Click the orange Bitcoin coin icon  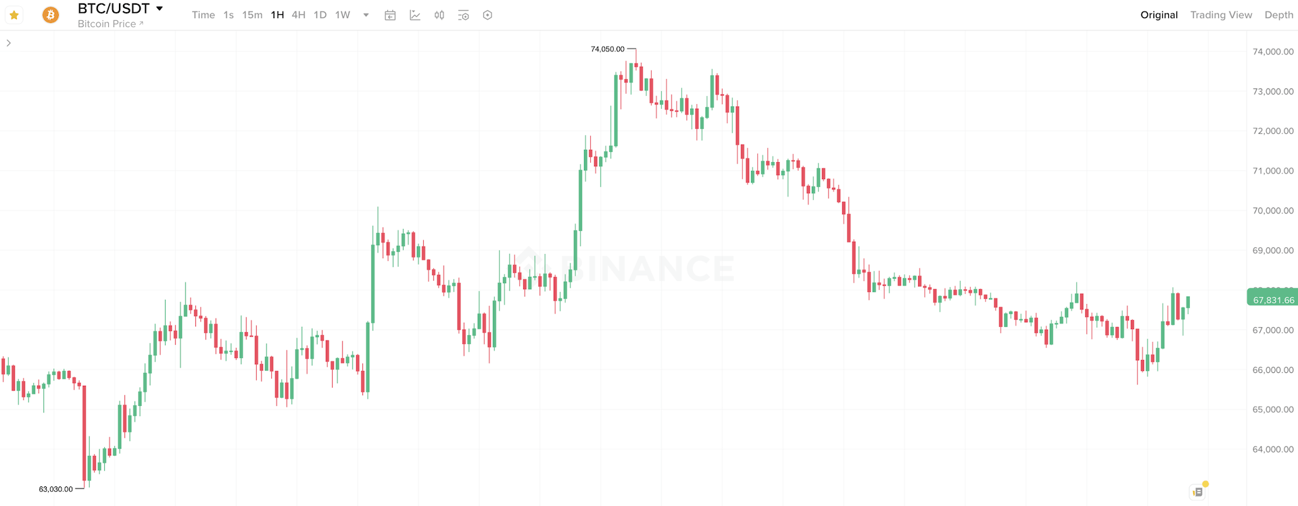pyautogui.click(x=51, y=15)
